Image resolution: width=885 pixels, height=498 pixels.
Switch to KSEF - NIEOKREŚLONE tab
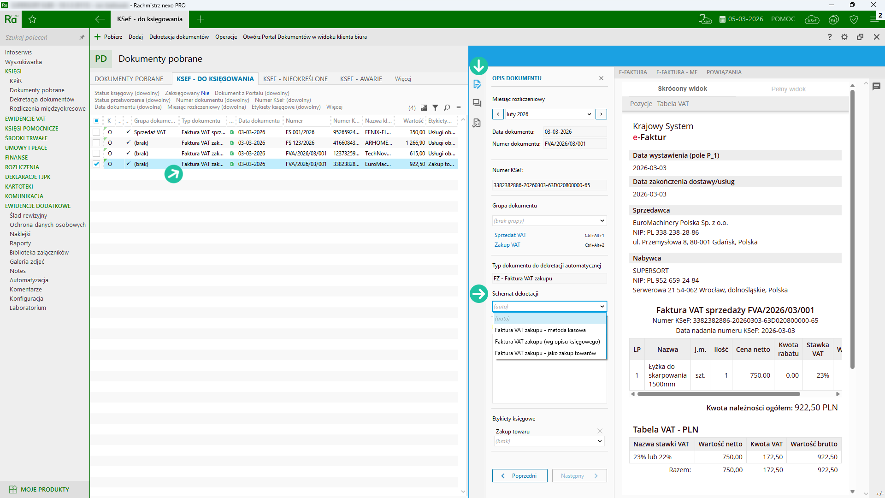pyautogui.click(x=295, y=79)
